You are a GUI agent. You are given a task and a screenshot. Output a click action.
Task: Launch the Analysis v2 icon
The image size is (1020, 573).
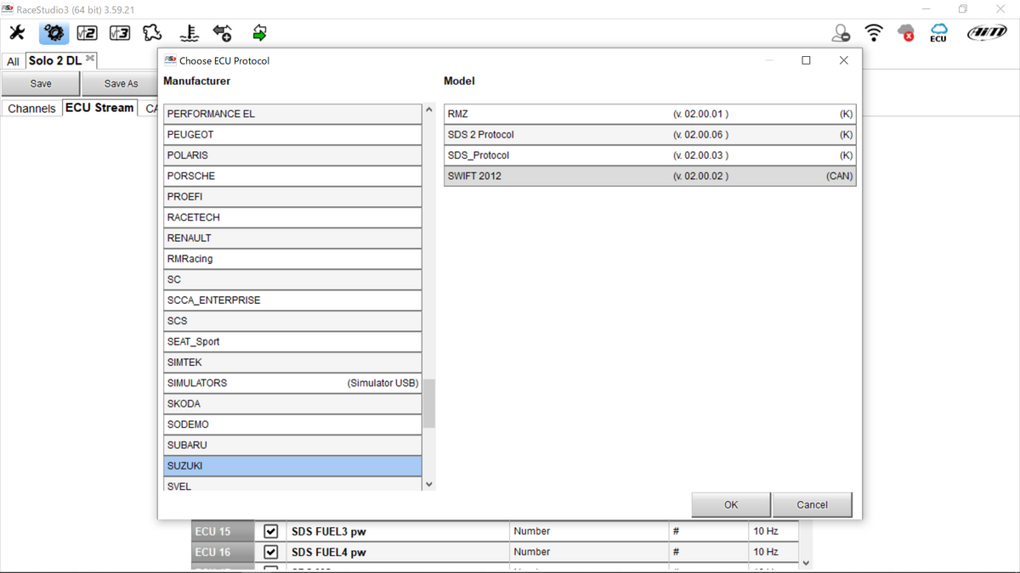(x=87, y=33)
